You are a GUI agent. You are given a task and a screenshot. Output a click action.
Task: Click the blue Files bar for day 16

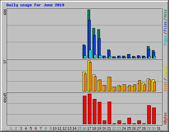(84, 50)
